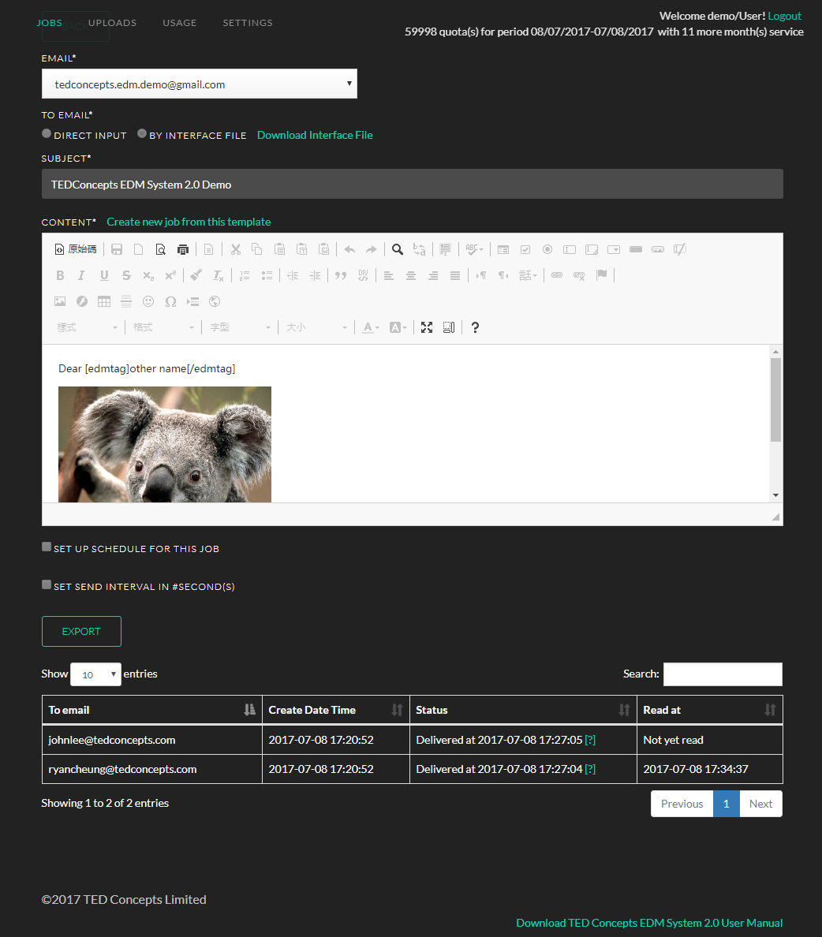Open editor help question mark
This screenshot has width=822, height=937.
click(475, 327)
